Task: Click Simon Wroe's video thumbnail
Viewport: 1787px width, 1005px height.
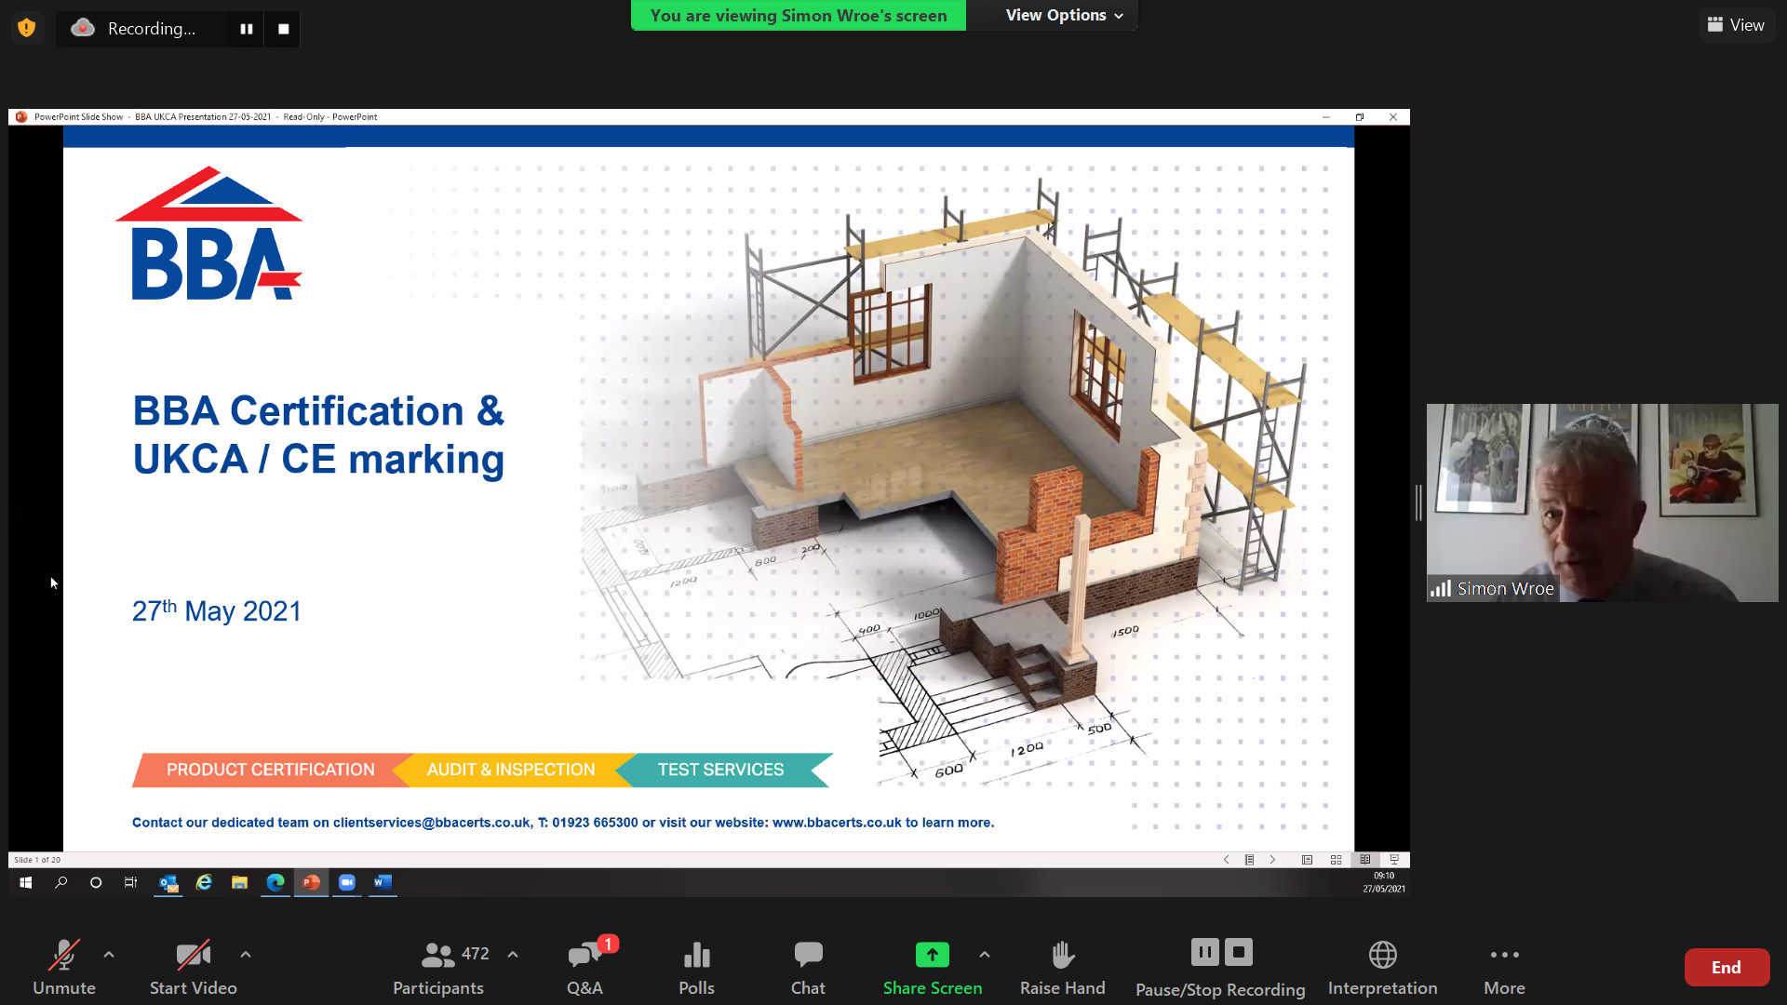Action: pos(1602,502)
